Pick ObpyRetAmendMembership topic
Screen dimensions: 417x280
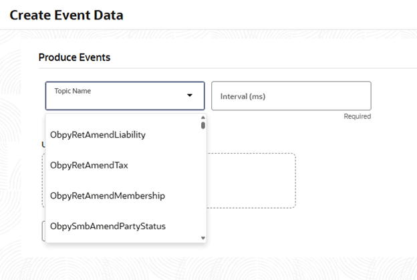point(126,196)
